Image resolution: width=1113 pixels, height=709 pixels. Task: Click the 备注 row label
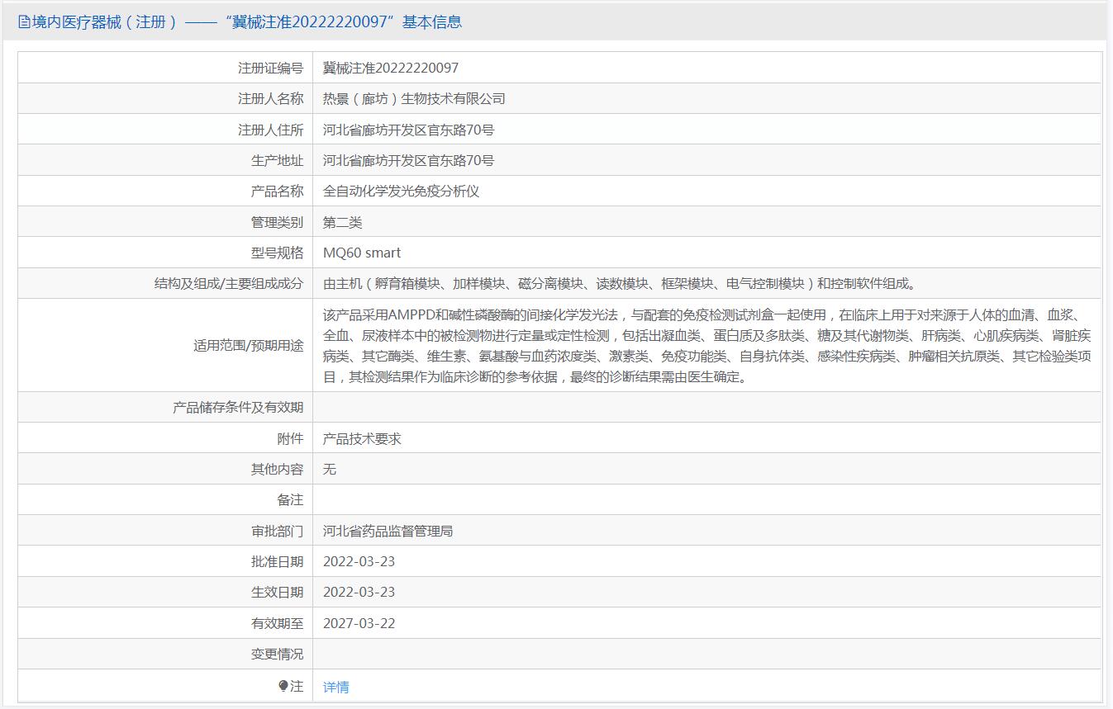pos(290,500)
